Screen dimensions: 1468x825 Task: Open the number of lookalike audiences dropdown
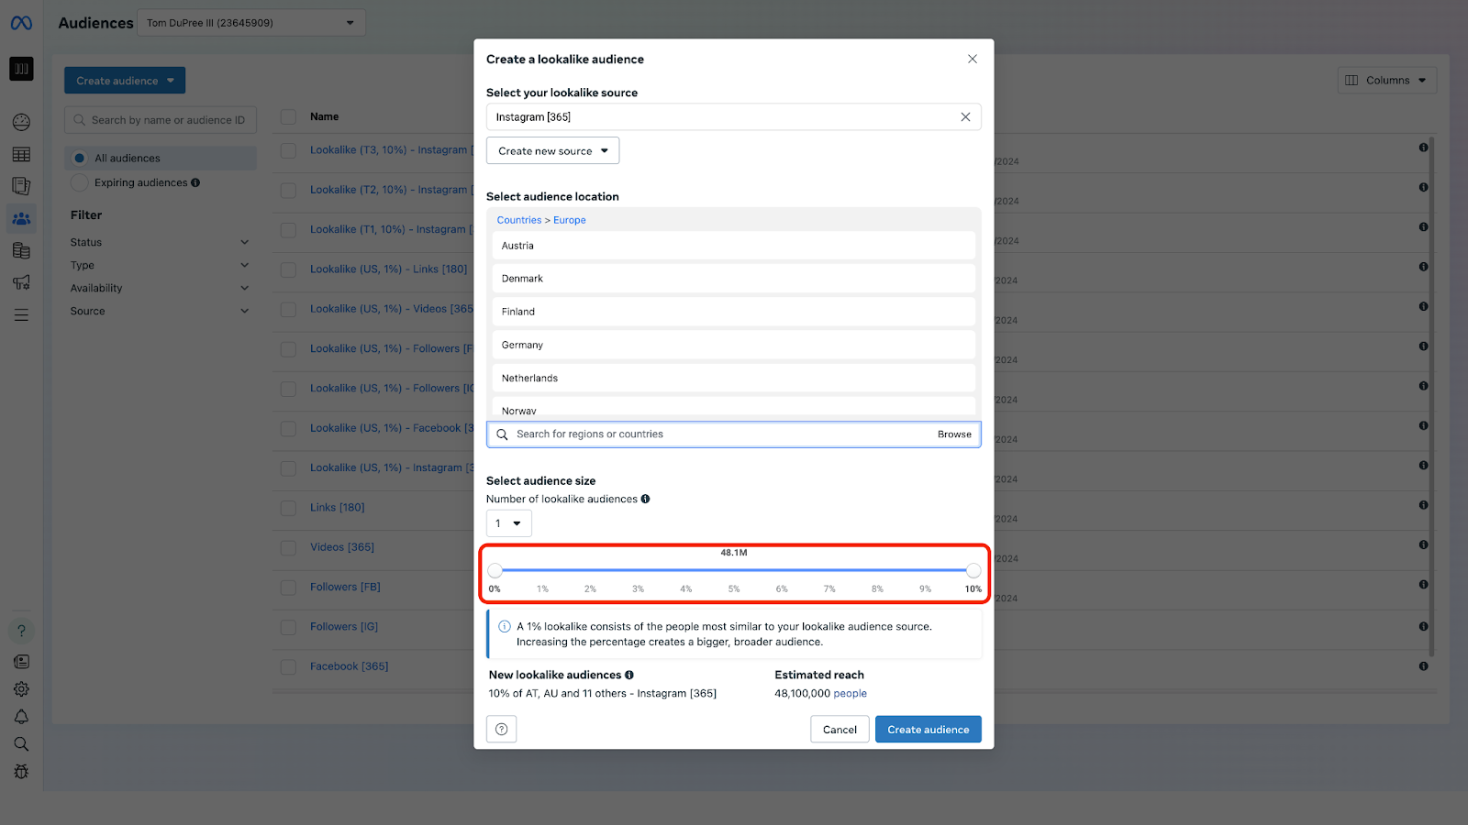tap(508, 523)
